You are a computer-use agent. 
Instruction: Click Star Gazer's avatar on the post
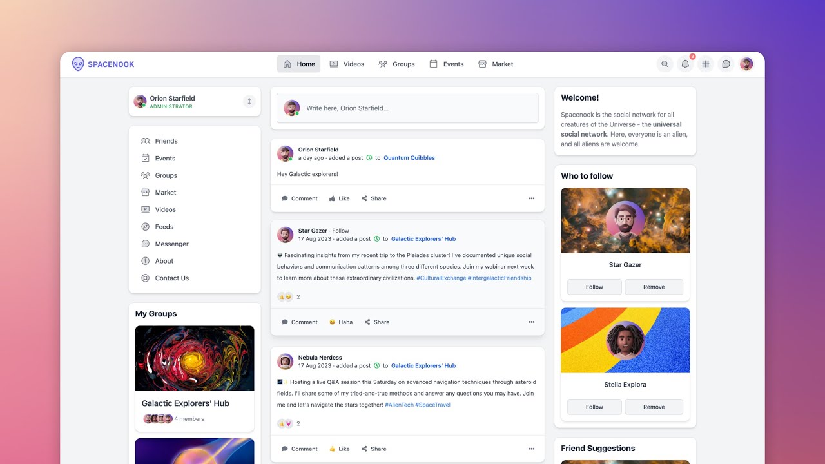coord(285,235)
